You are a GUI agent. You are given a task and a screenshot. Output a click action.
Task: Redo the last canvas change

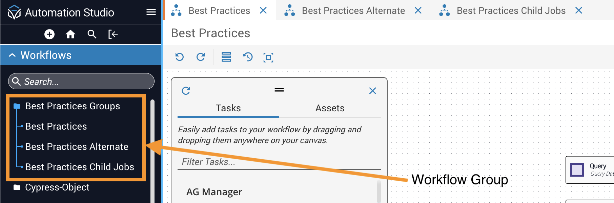201,57
